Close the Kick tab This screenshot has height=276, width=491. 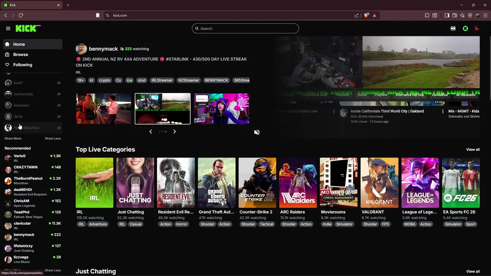(58, 5)
